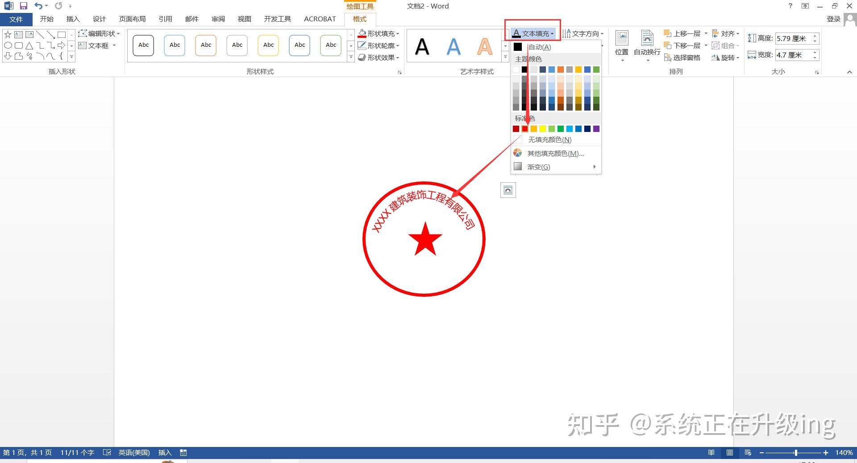857x463 pixels.
Task: Click the red star in the seal
Action: pos(425,239)
